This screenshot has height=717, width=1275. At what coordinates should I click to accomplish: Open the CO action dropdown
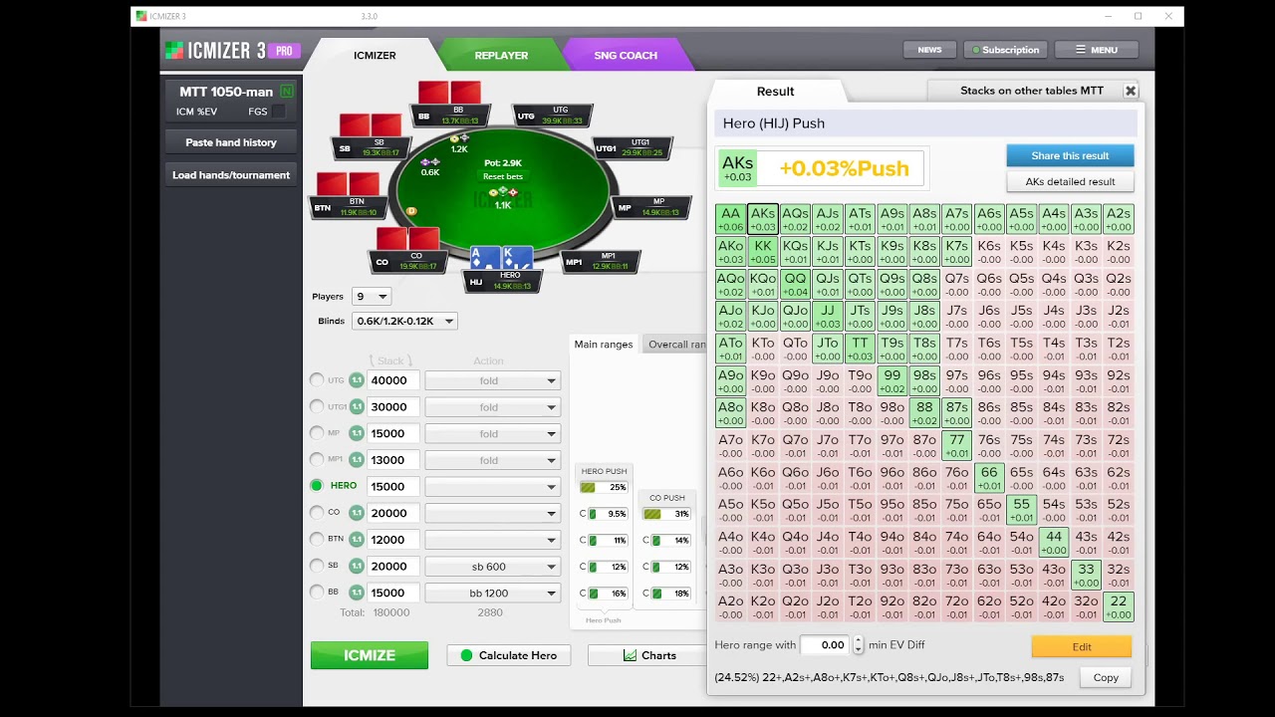[x=492, y=513]
